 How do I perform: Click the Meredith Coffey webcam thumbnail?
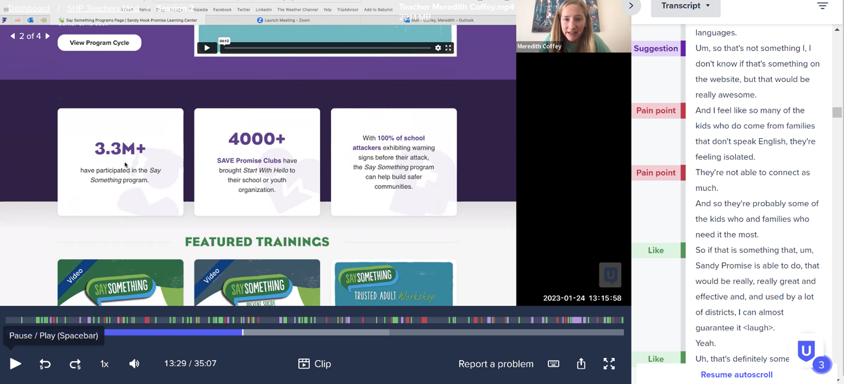click(574, 26)
